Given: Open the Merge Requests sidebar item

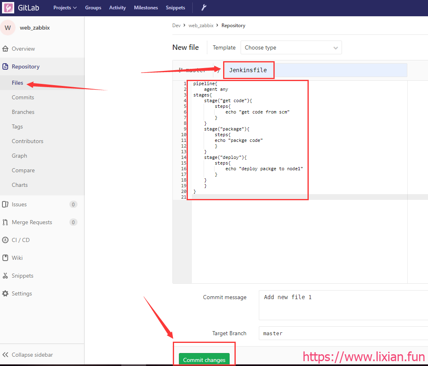Looking at the screenshot, I should [32, 222].
